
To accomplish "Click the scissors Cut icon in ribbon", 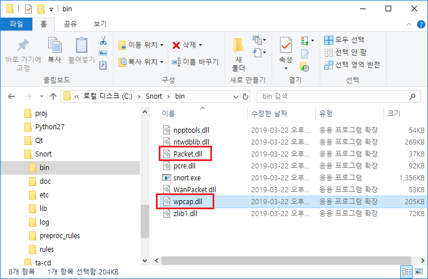I will (103, 41).
